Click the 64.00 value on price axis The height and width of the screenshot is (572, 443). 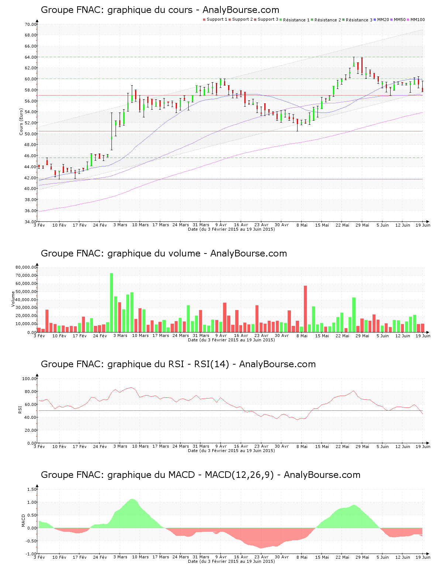[x=31, y=57]
